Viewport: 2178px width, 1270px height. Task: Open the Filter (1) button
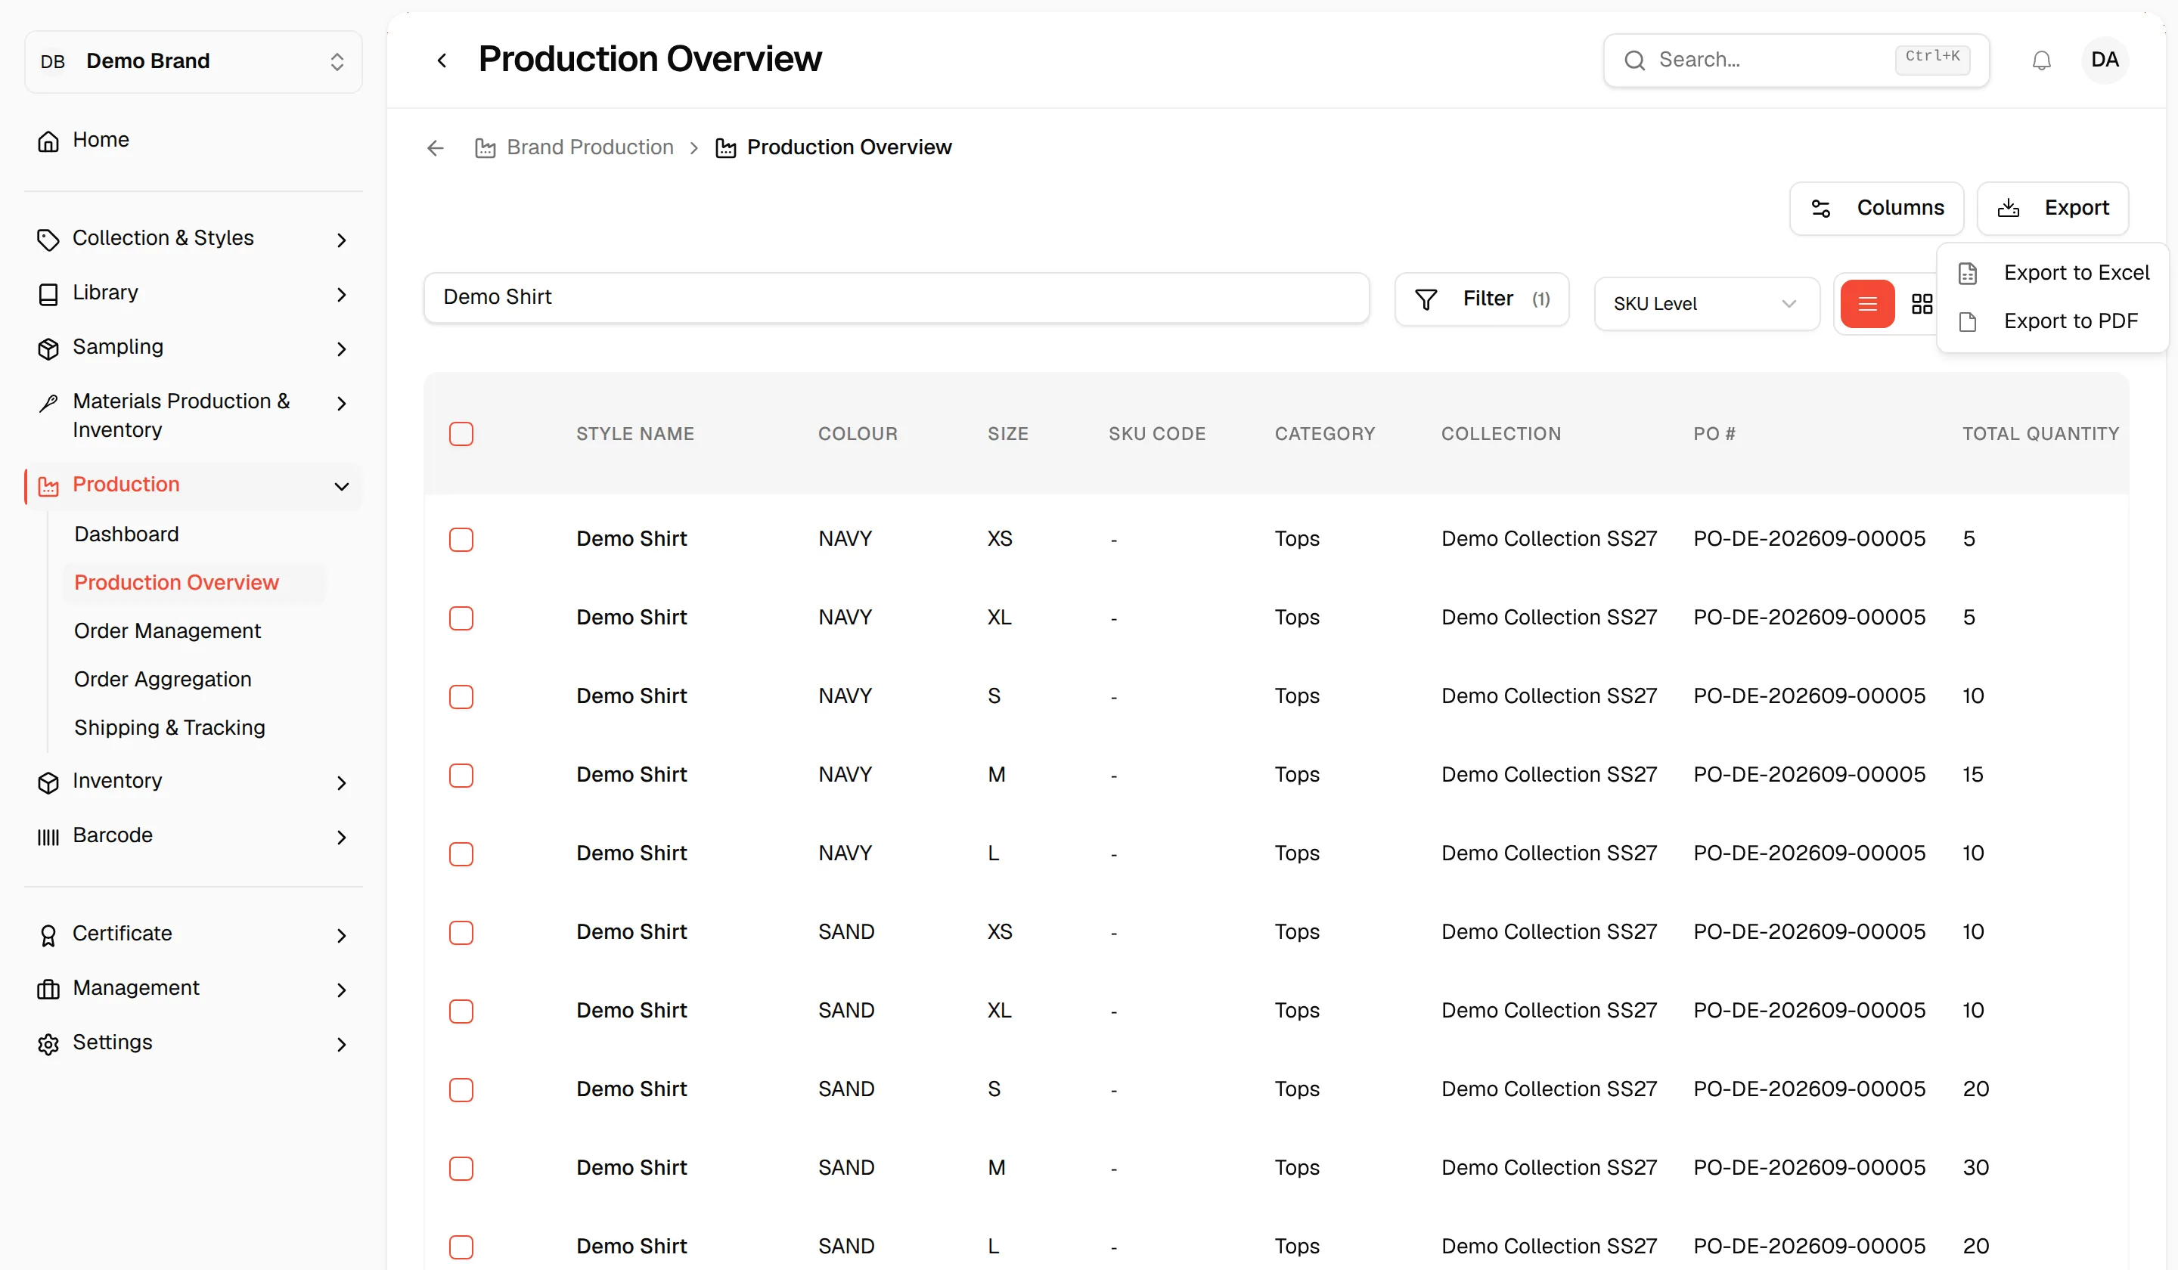coord(1481,299)
